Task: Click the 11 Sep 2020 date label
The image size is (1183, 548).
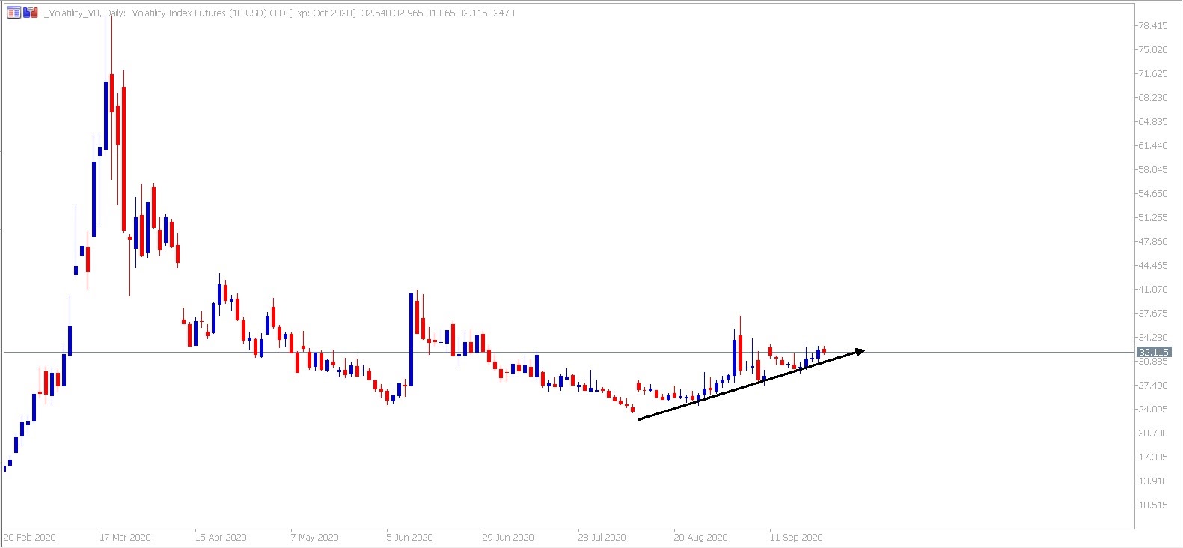Action: [796, 538]
